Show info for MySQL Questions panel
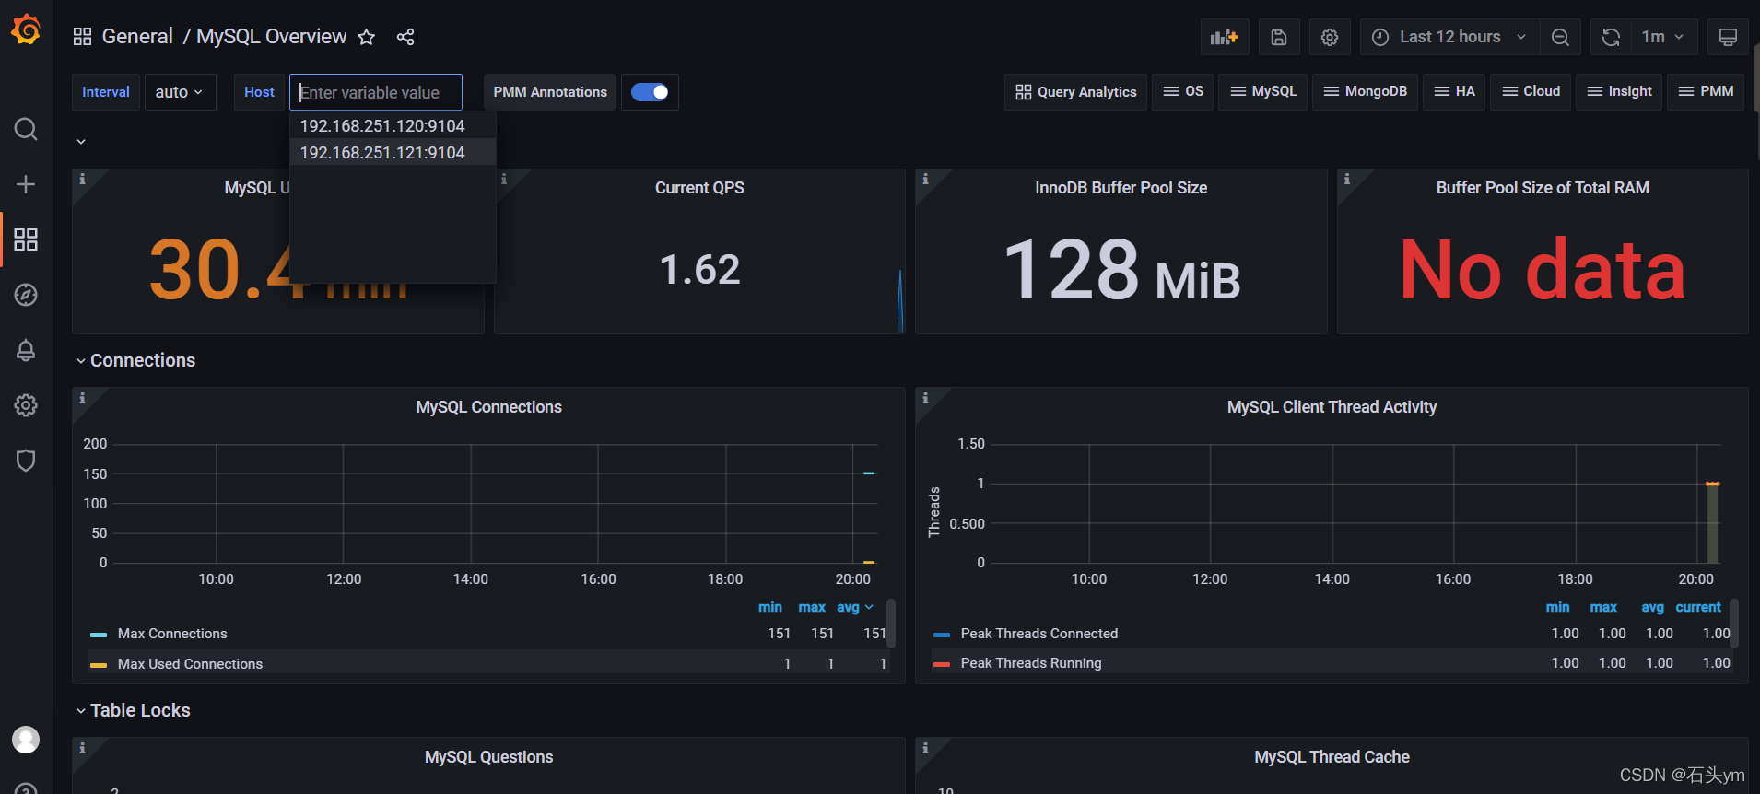 tap(82, 748)
